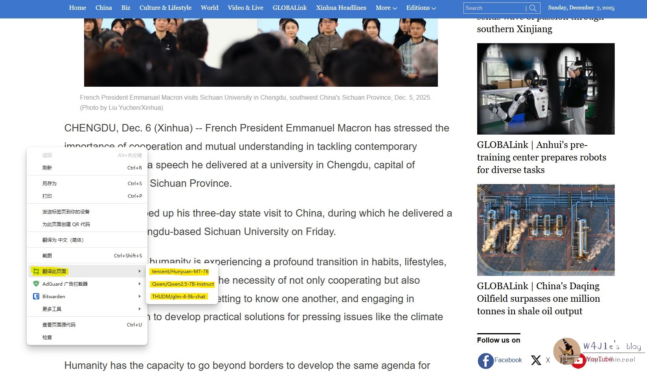Open the Editions dropdown menu

pyautogui.click(x=421, y=8)
